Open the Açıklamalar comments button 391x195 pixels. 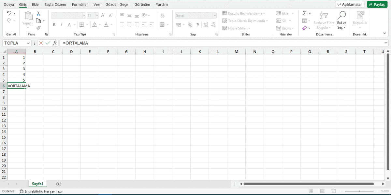350,4
